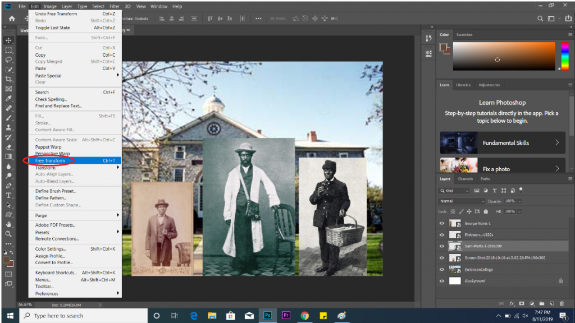This screenshot has height=323, width=575.
Task: Add a layer mask icon
Action: [522, 303]
